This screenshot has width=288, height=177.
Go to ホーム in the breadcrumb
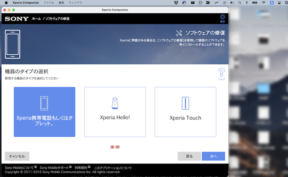coord(36,18)
